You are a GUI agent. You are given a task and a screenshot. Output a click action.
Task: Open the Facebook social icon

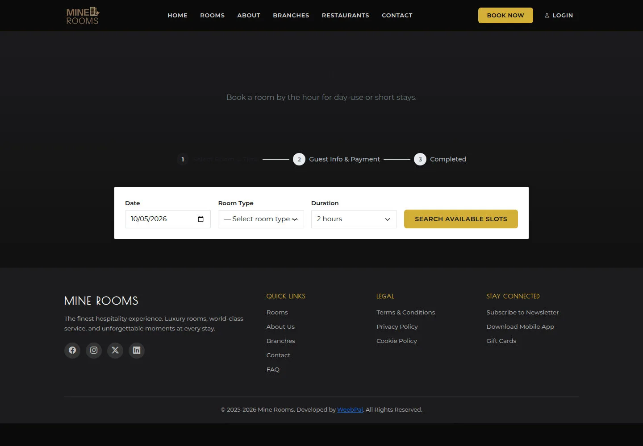point(72,350)
